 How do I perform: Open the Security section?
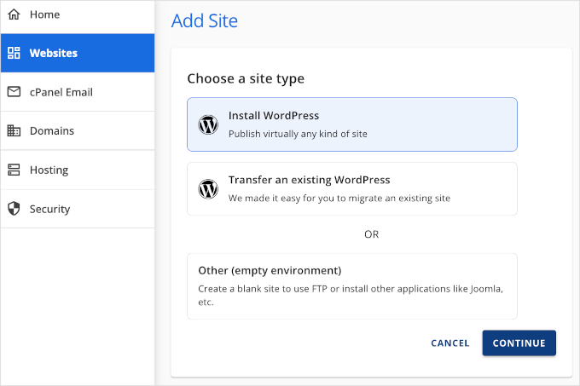tap(78, 209)
